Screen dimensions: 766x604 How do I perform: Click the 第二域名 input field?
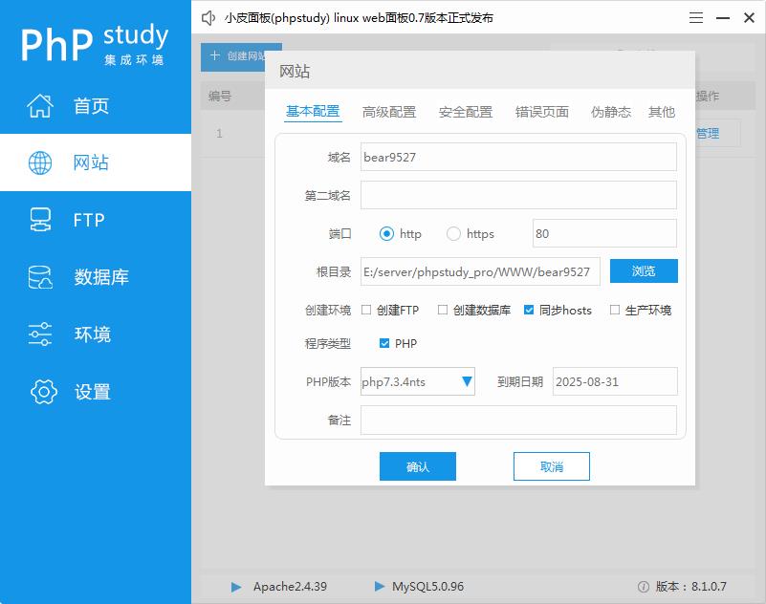[518, 195]
